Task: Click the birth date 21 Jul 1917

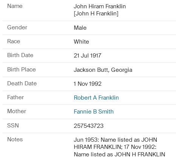Action: [88, 56]
